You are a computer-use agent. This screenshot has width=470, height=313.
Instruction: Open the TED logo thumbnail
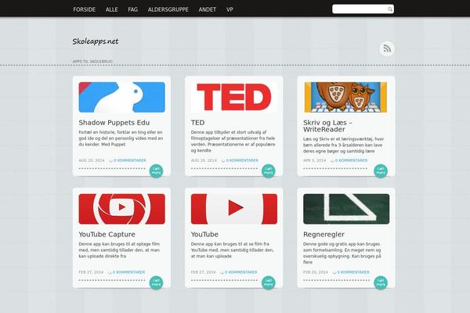pyautogui.click(x=233, y=97)
